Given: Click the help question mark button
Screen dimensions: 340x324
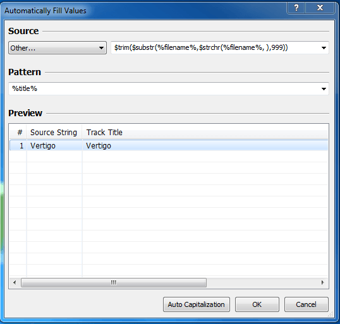Looking at the screenshot, I should pyautogui.click(x=296, y=8).
